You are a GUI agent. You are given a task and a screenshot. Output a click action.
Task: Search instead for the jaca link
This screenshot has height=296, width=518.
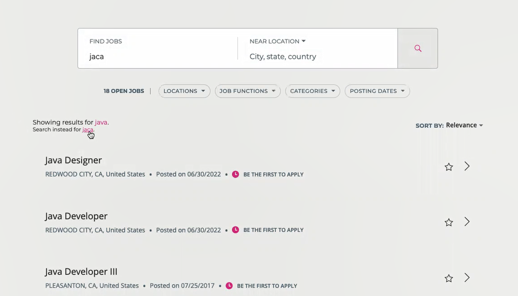[x=88, y=129]
